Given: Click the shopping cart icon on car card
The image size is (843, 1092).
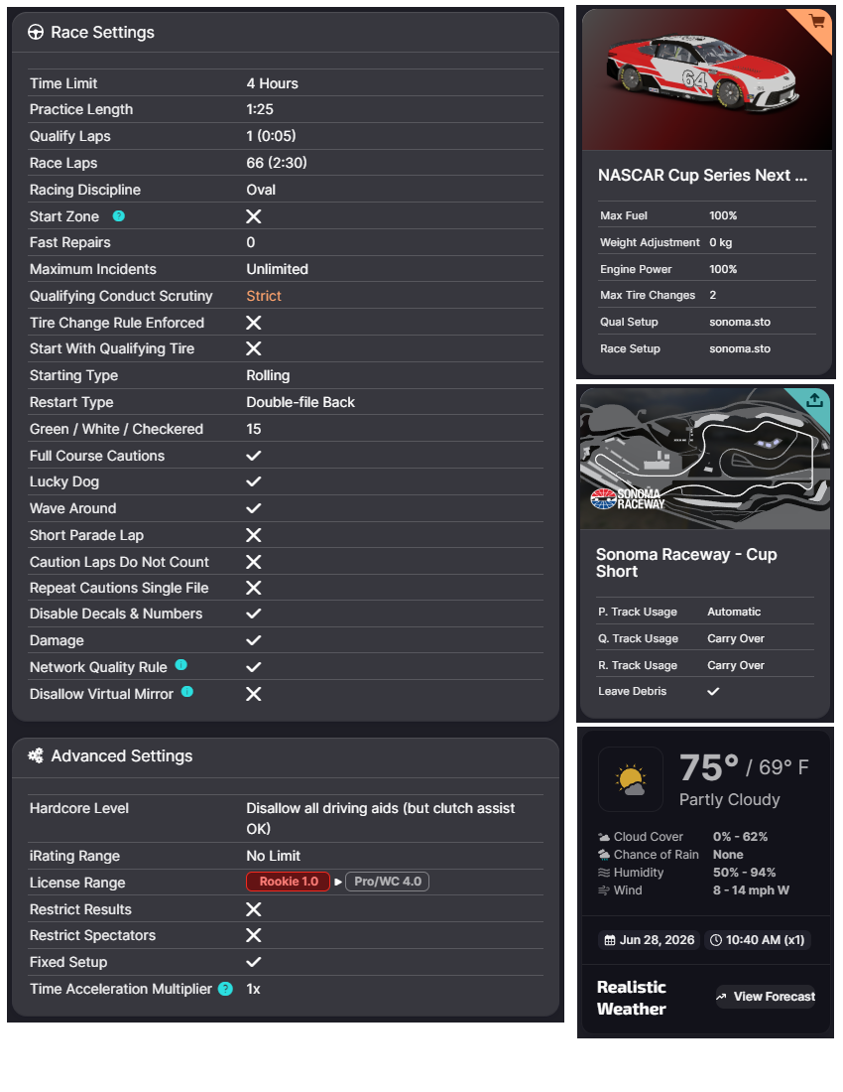Looking at the screenshot, I should (x=817, y=21).
